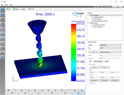Select the Results tab
The height and width of the screenshot is (95, 124).
[31, 9]
